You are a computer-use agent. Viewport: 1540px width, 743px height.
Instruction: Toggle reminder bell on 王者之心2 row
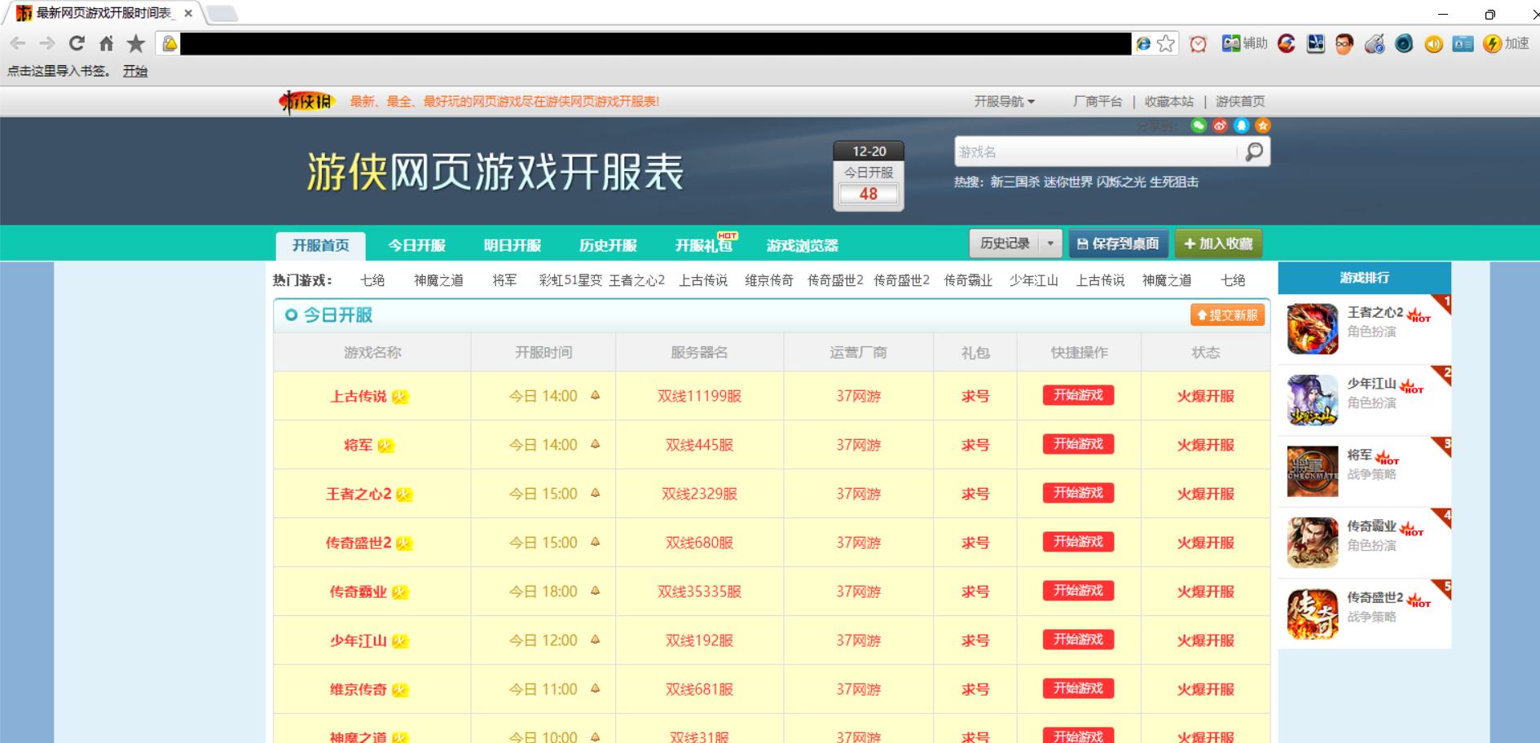(x=596, y=493)
